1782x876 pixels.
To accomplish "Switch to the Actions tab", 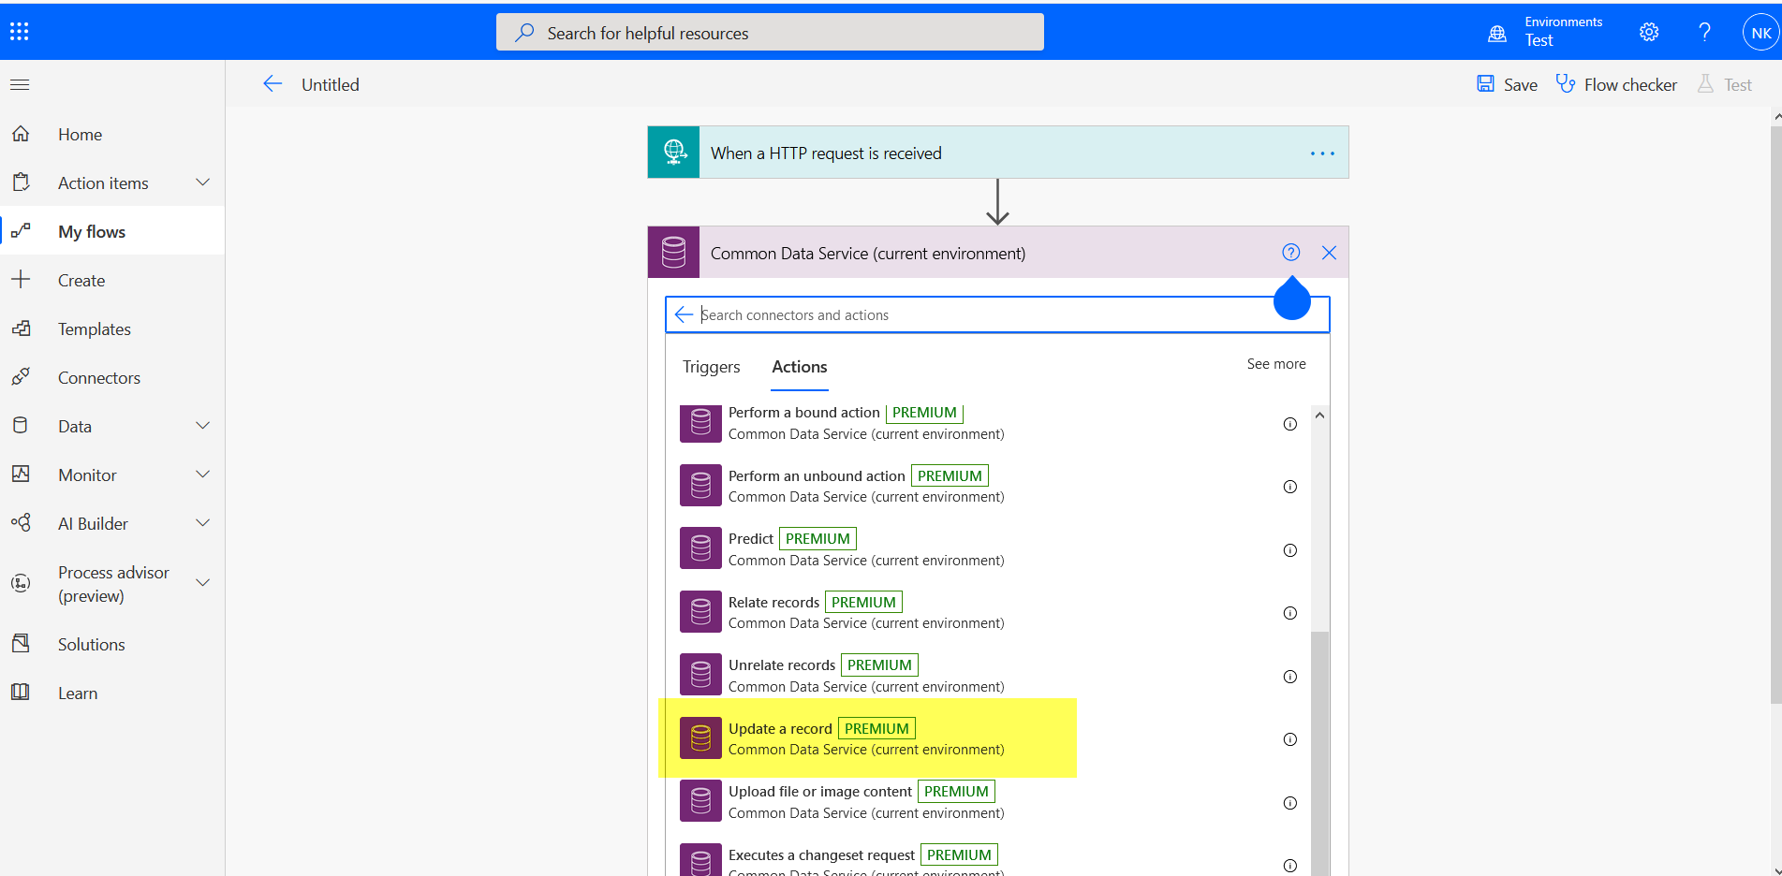I will pyautogui.click(x=800, y=367).
